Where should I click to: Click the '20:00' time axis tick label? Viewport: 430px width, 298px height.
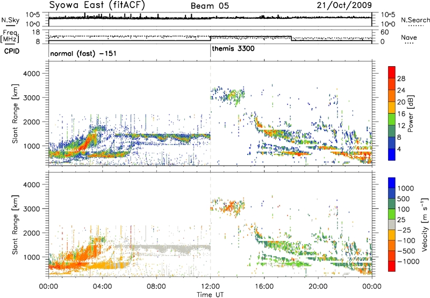pyautogui.click(x=318, y=287)
